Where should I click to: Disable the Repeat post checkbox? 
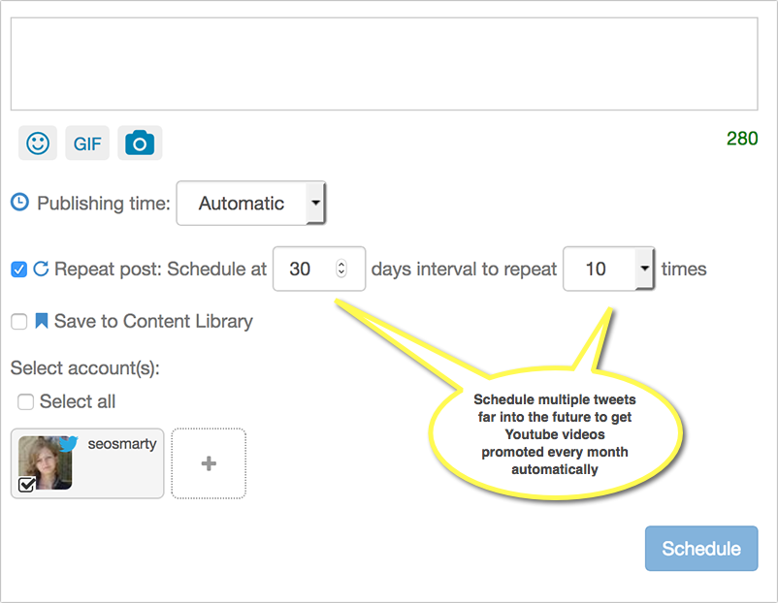click(18, 270)
